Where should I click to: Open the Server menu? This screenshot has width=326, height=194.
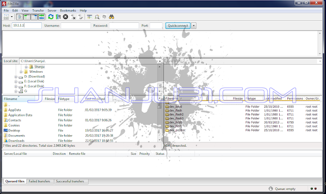click(x=52, y=10)
